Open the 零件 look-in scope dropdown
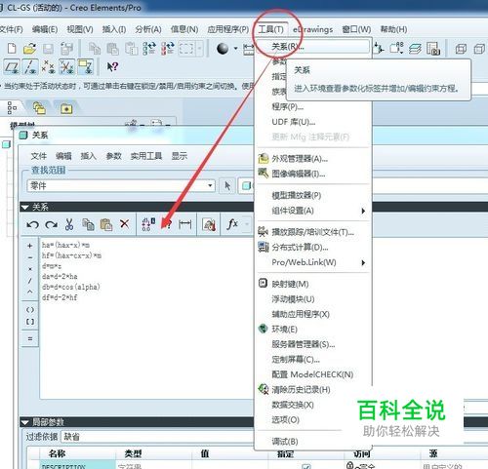Screen dimensions: 488x469 121,186
